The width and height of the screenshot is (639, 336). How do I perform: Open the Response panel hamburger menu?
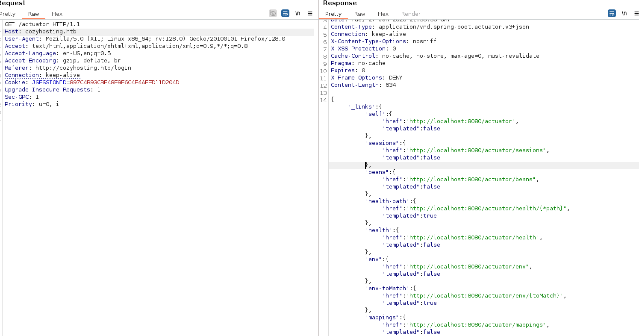coord(636,13)
